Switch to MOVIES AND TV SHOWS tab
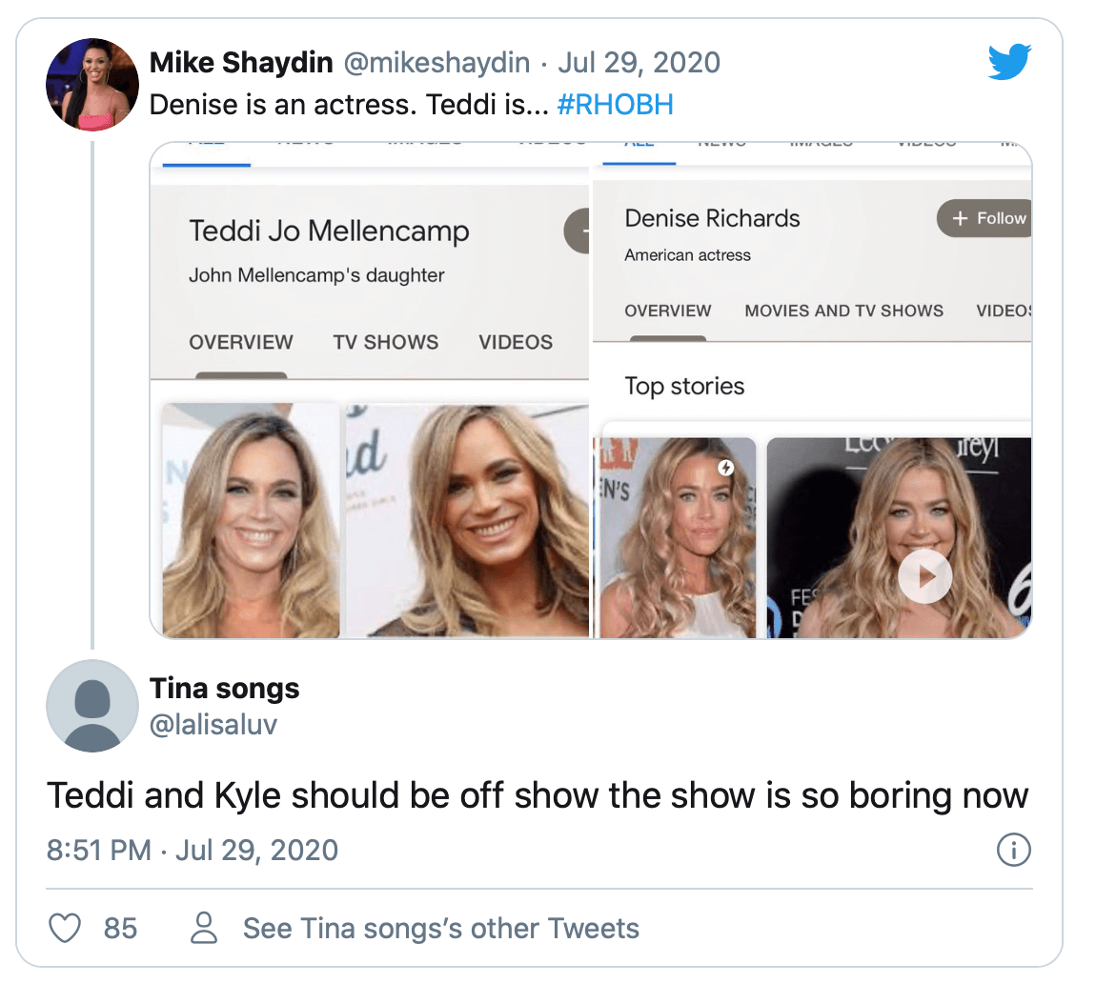Image resolution: width=1096 pixels, height=983 pixels. point(843,311)
